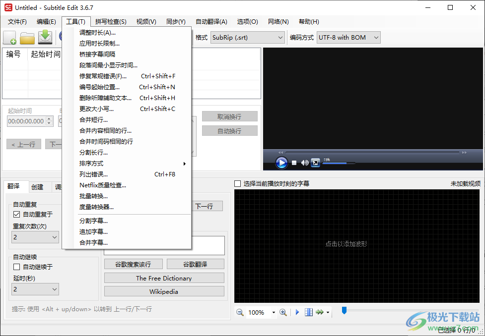Image resolution: width=485 pixels, height=336 pixels.
Task: Open 文件(F) menu
Action: pos(17,22)
